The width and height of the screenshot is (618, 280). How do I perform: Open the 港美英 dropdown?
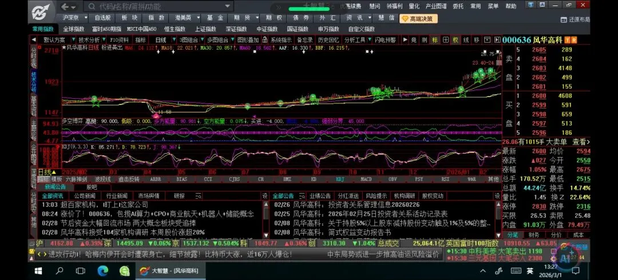tap(197, 18)
